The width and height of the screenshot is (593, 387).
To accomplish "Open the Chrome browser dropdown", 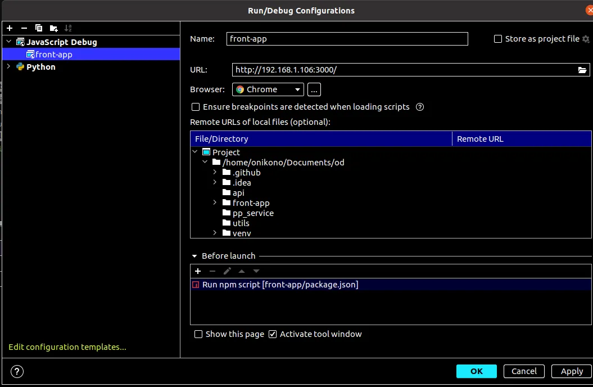I will 268,89.
